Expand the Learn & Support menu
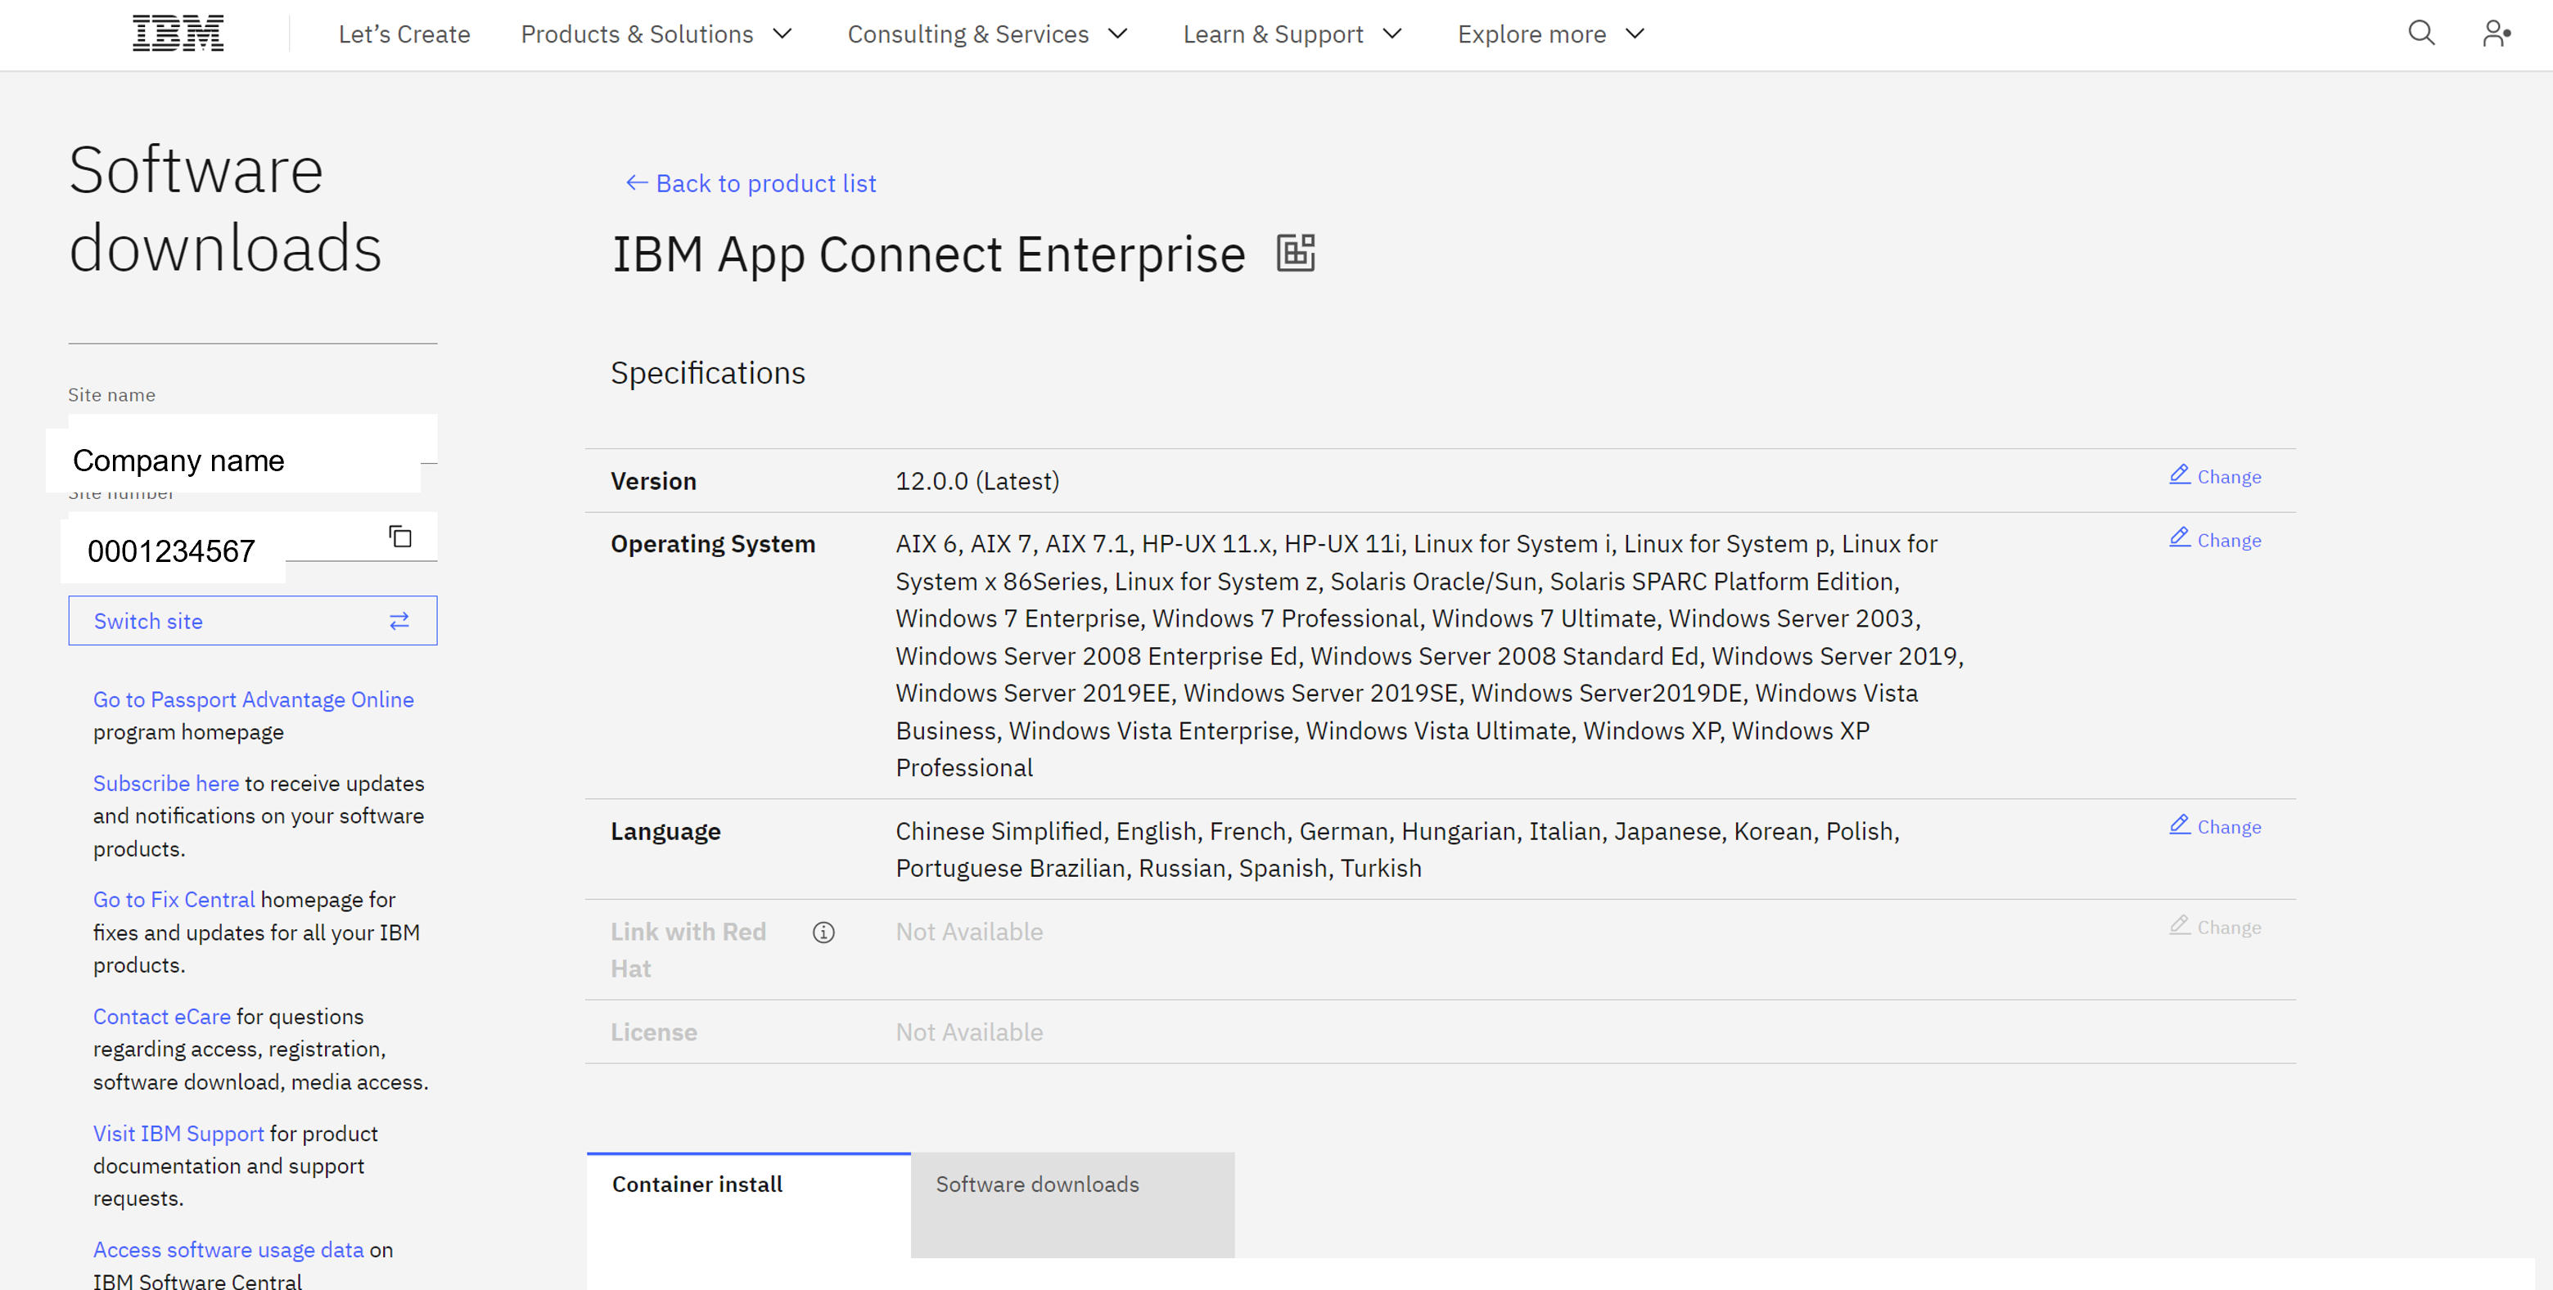 [1292, 34]
